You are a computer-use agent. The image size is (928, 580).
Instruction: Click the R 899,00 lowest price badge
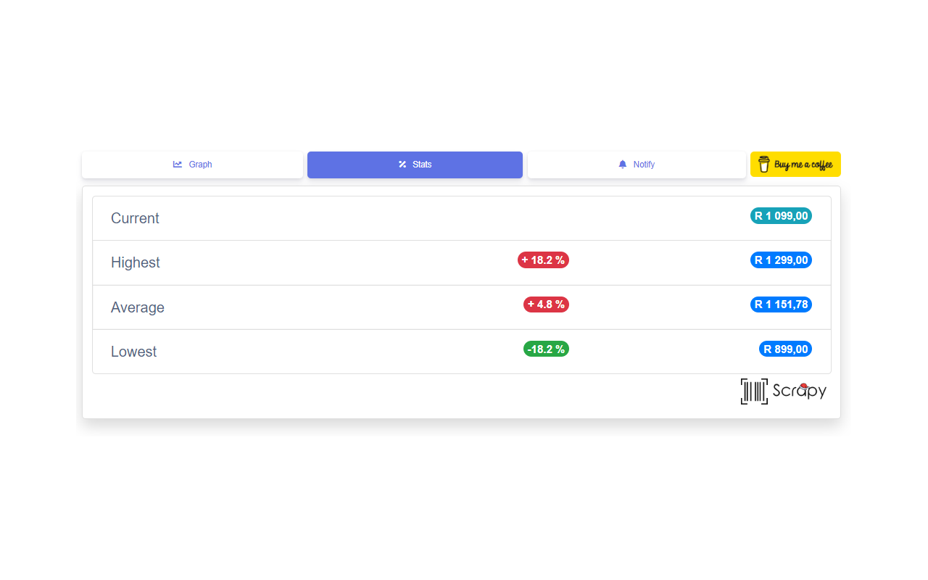click(x=785, y=349)
